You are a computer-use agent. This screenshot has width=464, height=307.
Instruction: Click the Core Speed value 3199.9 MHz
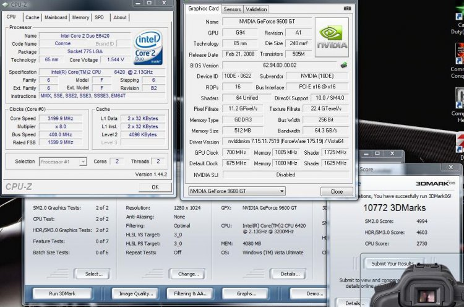[x=61, y=118]
